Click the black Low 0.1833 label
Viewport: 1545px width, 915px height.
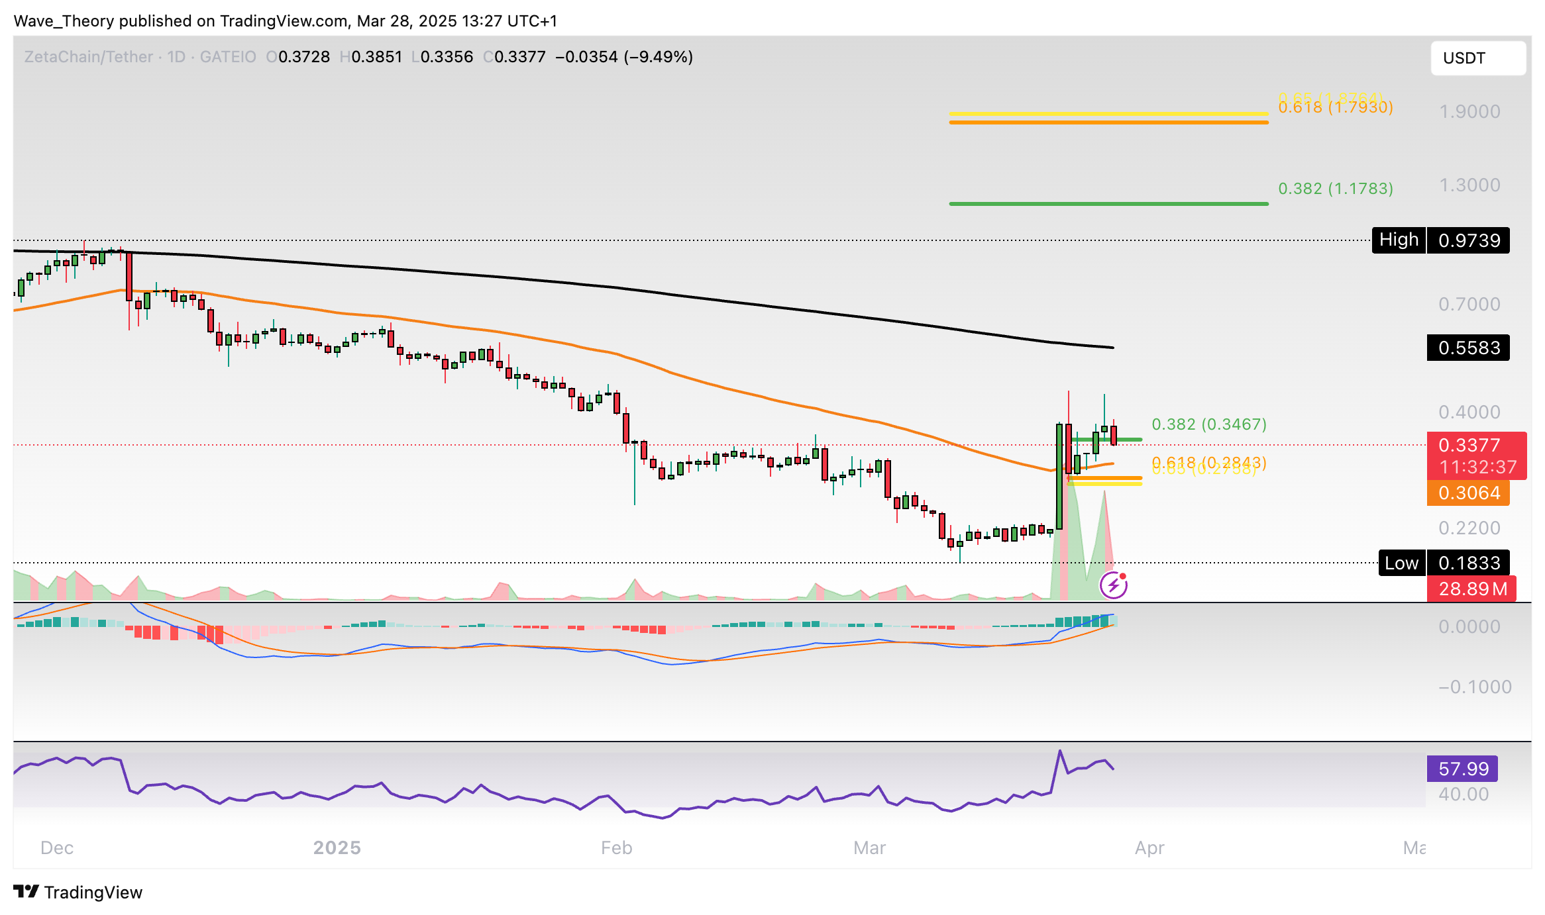click(1444, 563)
